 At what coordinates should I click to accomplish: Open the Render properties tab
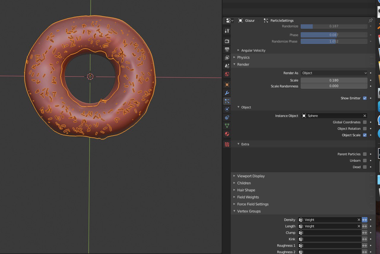(227, 41)
